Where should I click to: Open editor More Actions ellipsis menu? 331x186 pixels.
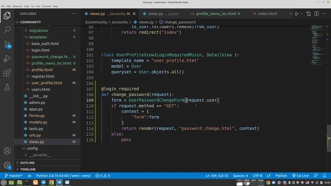coord(324,14)
